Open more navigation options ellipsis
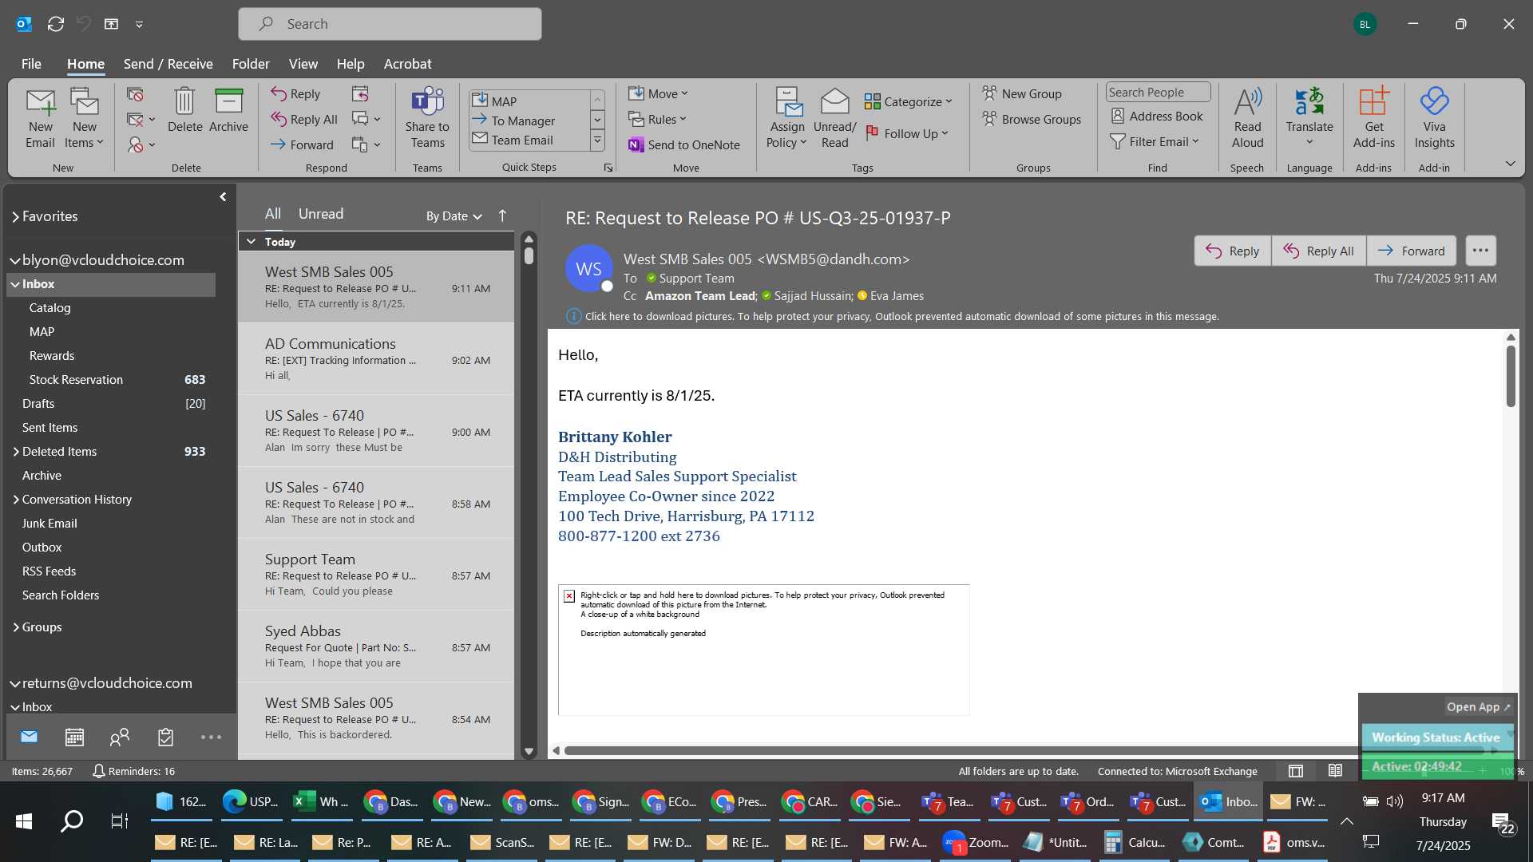 211,737
